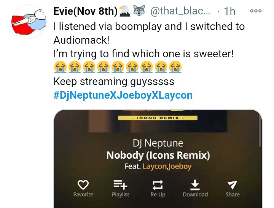Tap the Re-Up repost icon
This screenshot has height=208, width=274.
point(158,185)
